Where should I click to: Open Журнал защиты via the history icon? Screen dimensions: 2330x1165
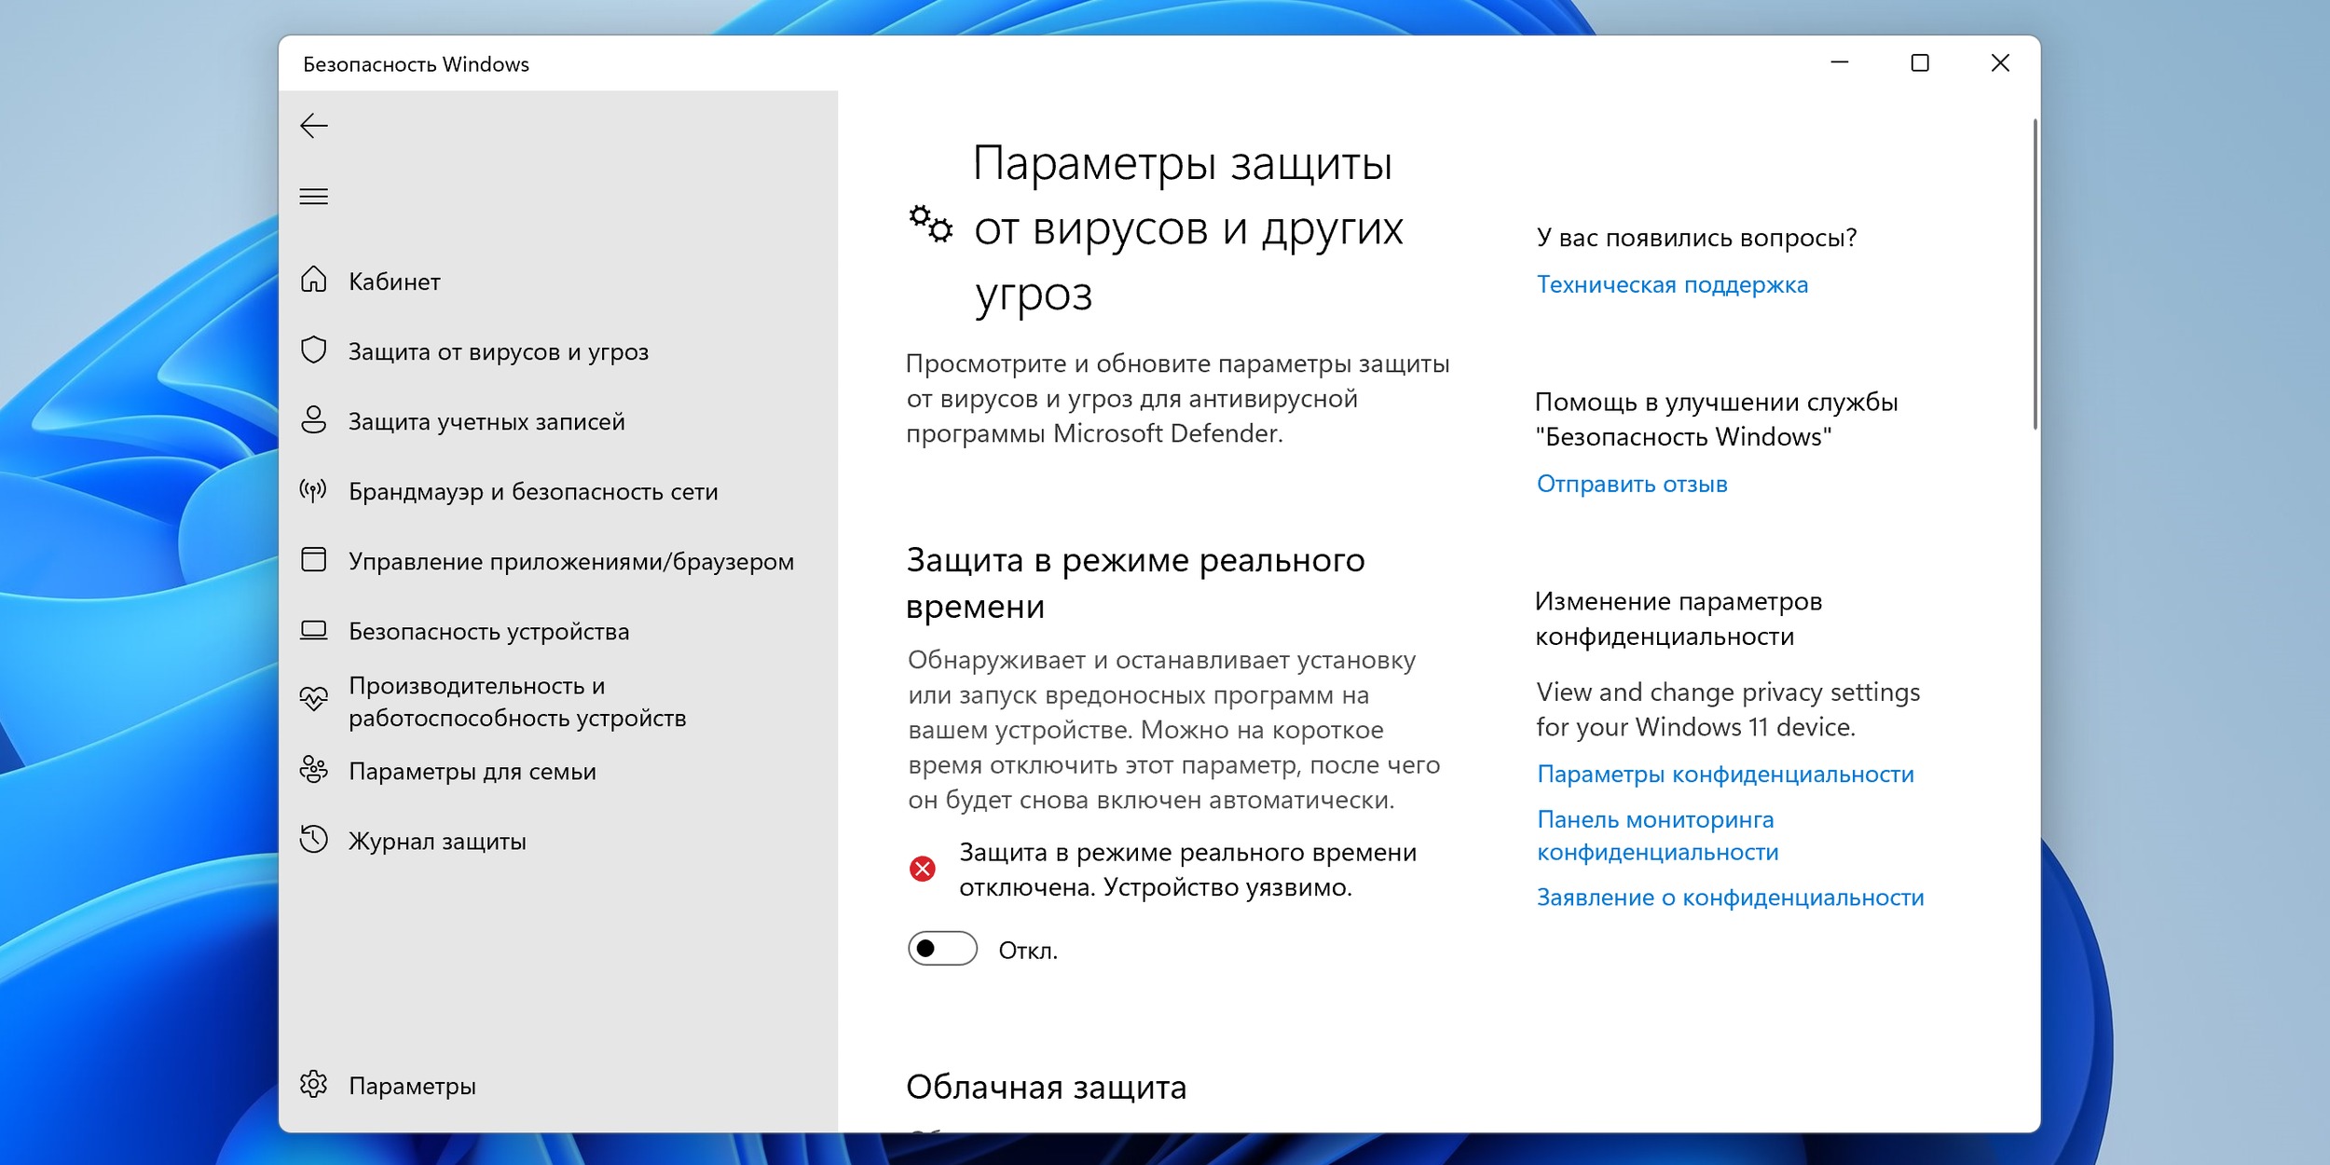coord(315,842)
